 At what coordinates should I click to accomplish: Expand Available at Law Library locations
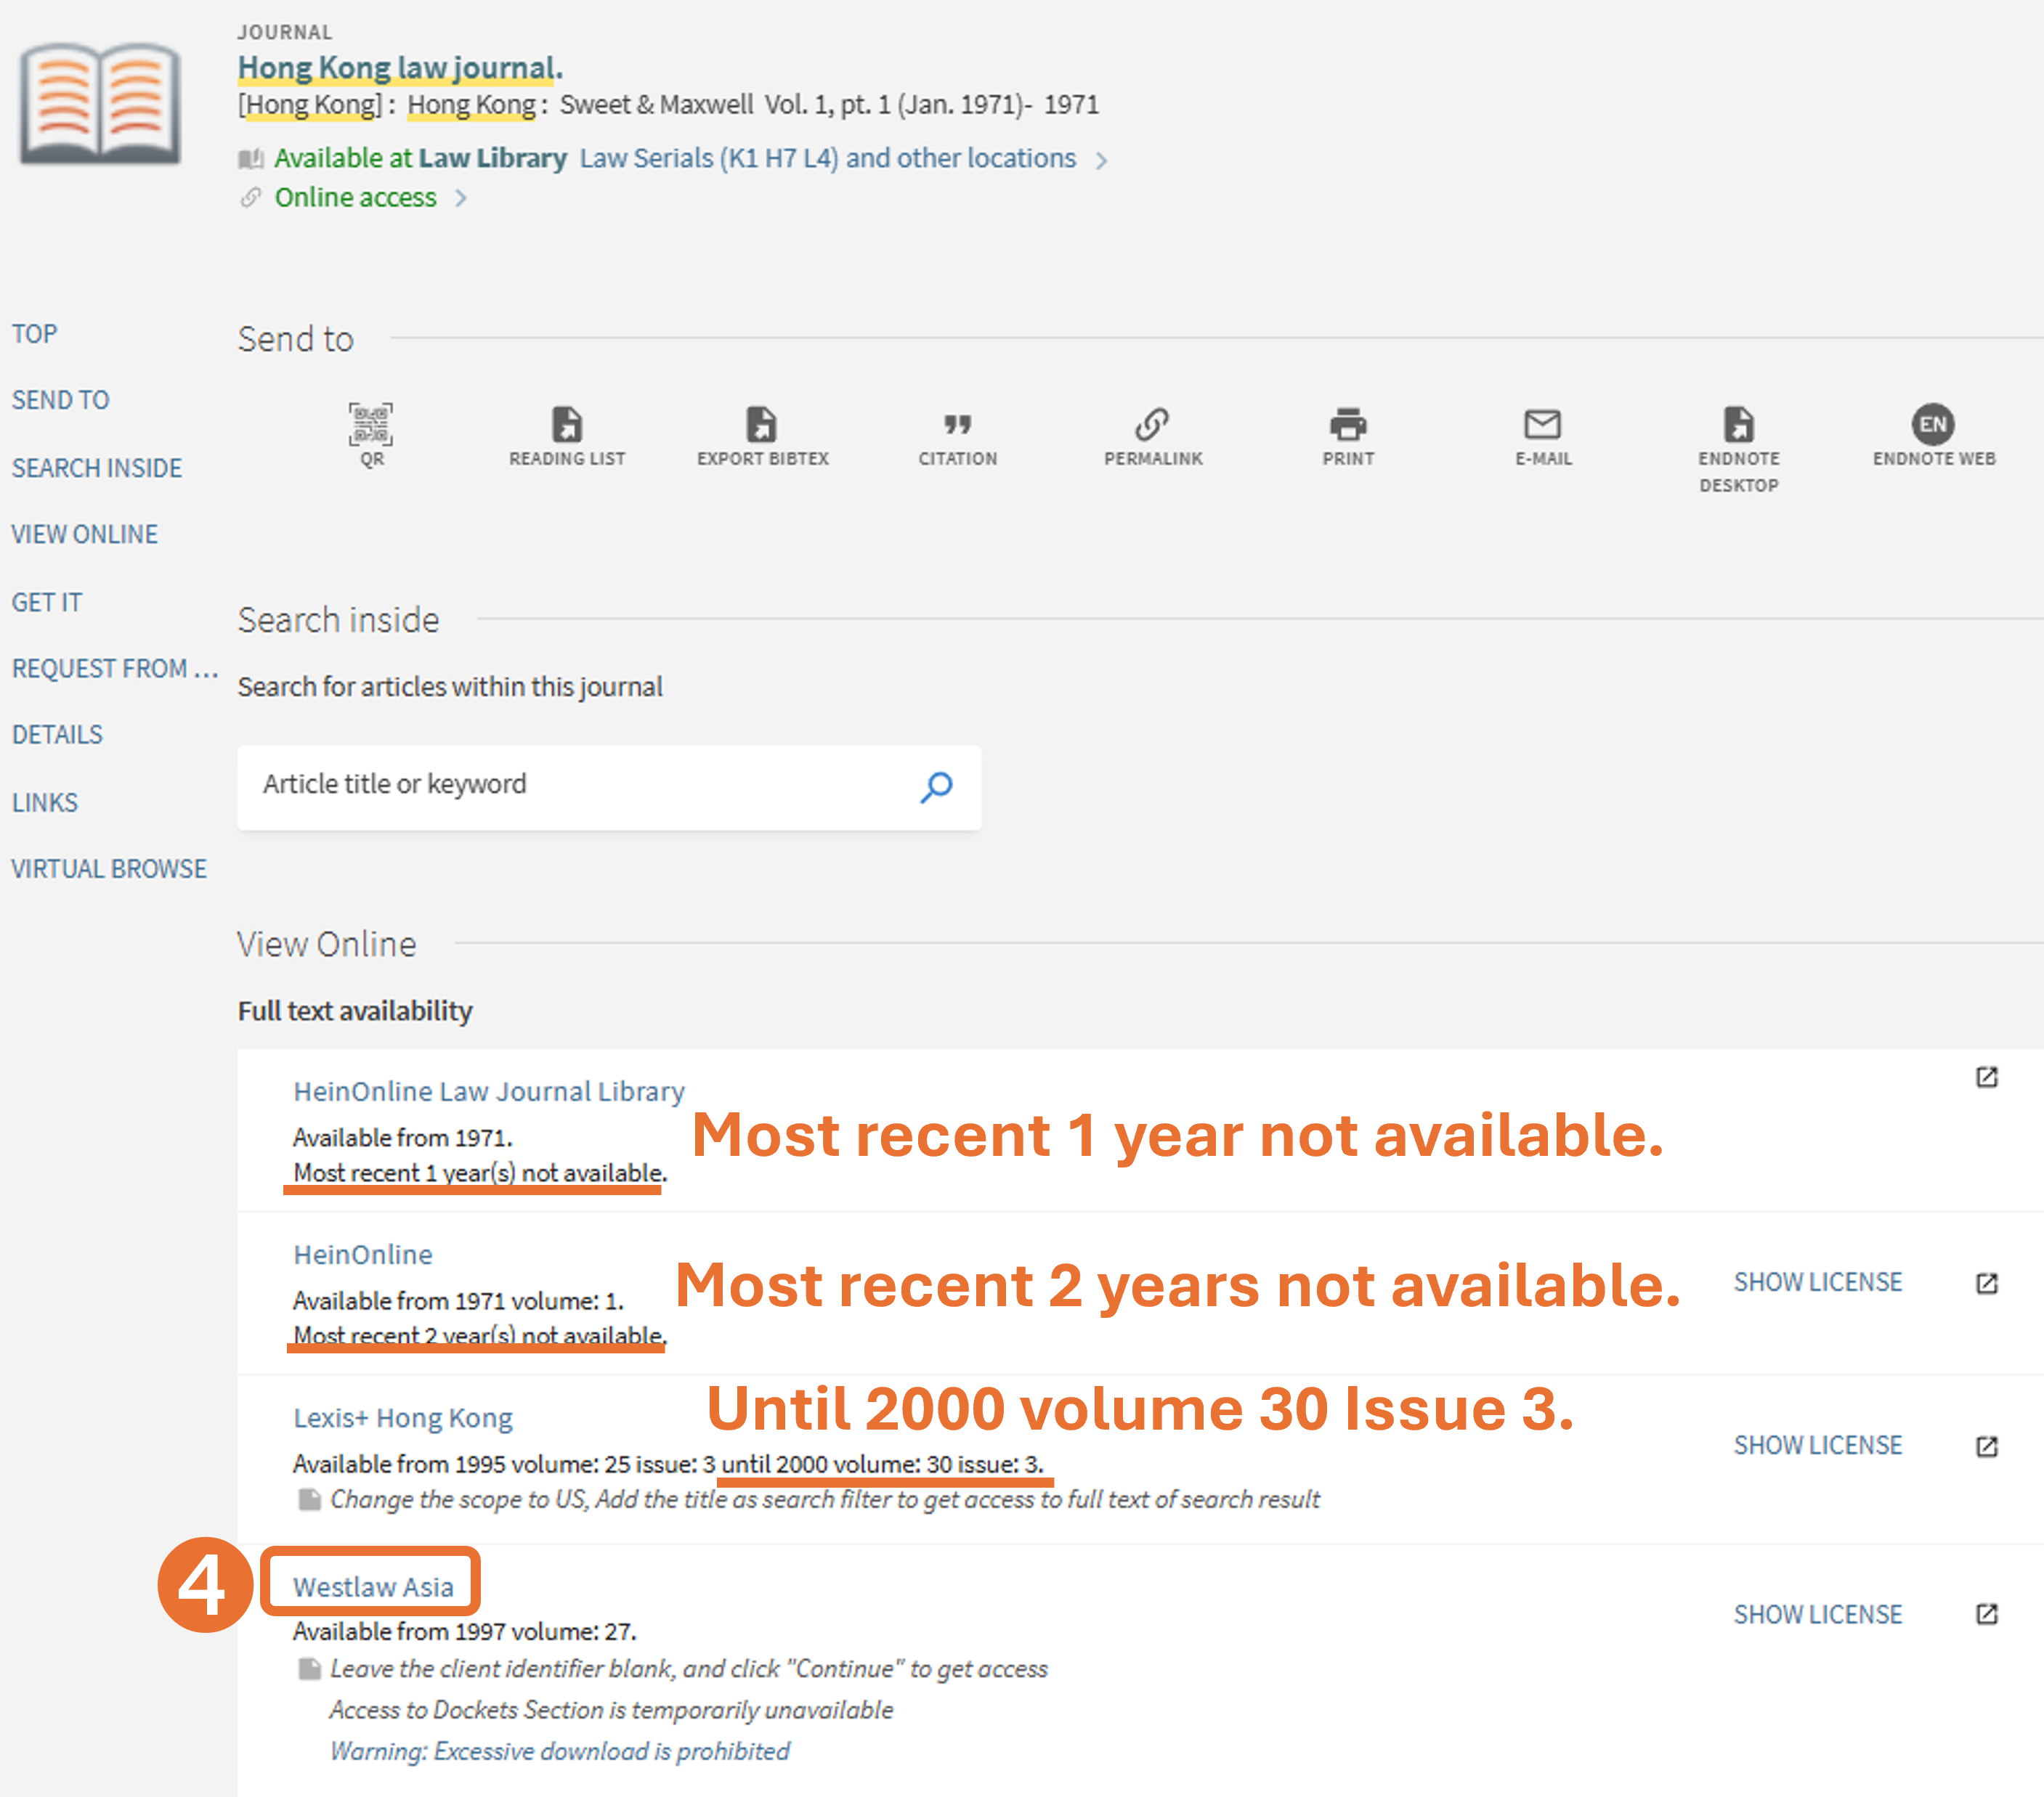click(1101, 160)
